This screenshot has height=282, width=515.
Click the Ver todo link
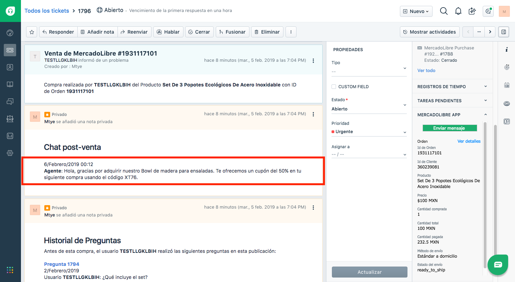(426, 71)
